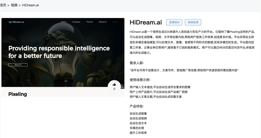Image resolution: width=261 pixels, height=138 pixels.
Task: Click the feature 自动生成图像
Action: click(138, 114)
